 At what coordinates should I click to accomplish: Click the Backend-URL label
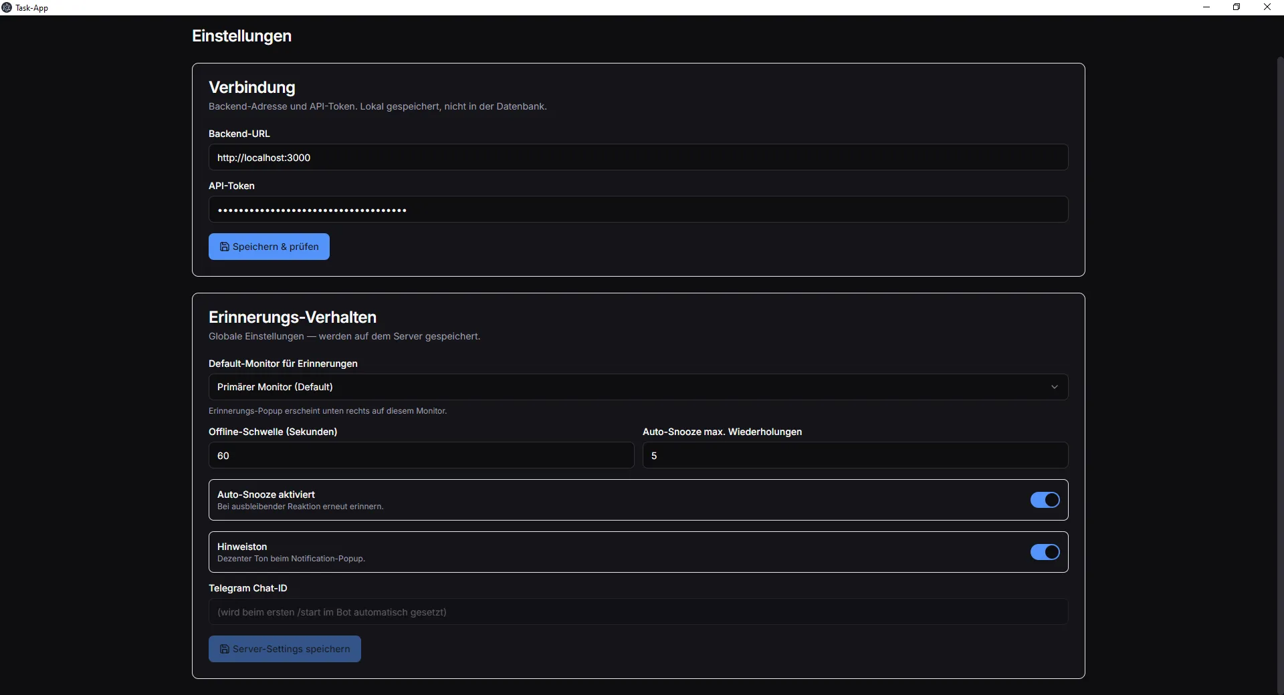(x=239, y=134)
